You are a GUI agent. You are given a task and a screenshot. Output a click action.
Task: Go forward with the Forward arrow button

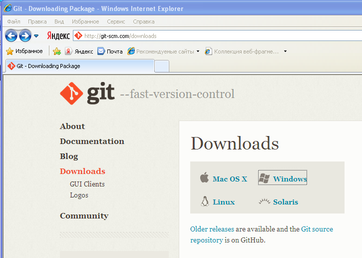[25, 36]
